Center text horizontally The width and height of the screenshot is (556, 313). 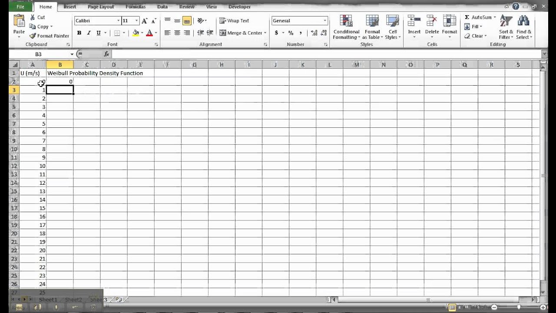coord(177,33)
